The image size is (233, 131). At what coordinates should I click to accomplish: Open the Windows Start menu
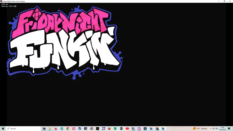pyautogui.click(x=3, y=128)
